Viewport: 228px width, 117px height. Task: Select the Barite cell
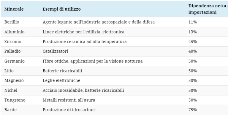coord(10,110)
